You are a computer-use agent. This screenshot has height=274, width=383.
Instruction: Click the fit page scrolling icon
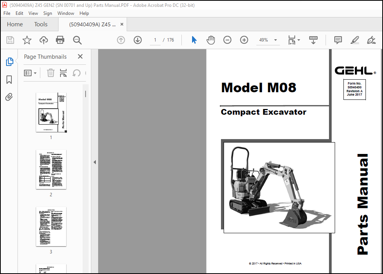(x=292, y=40)
